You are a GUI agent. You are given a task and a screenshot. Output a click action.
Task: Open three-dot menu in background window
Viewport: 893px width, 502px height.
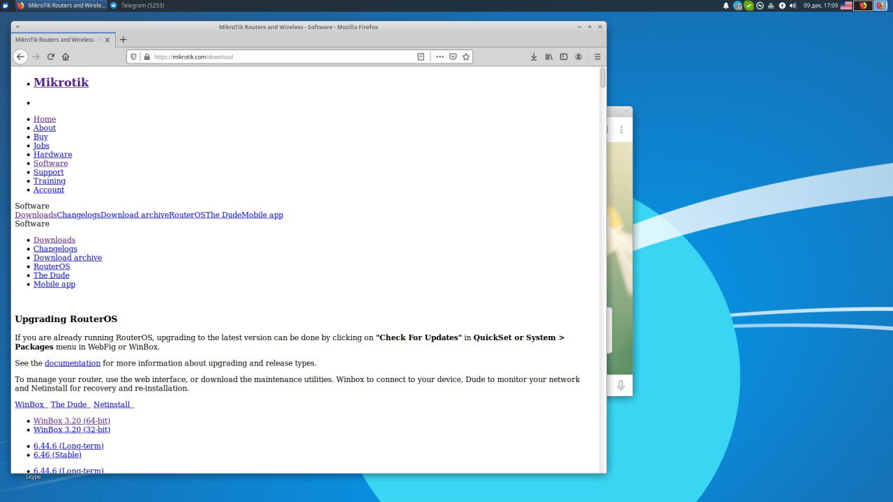[621, 130]
